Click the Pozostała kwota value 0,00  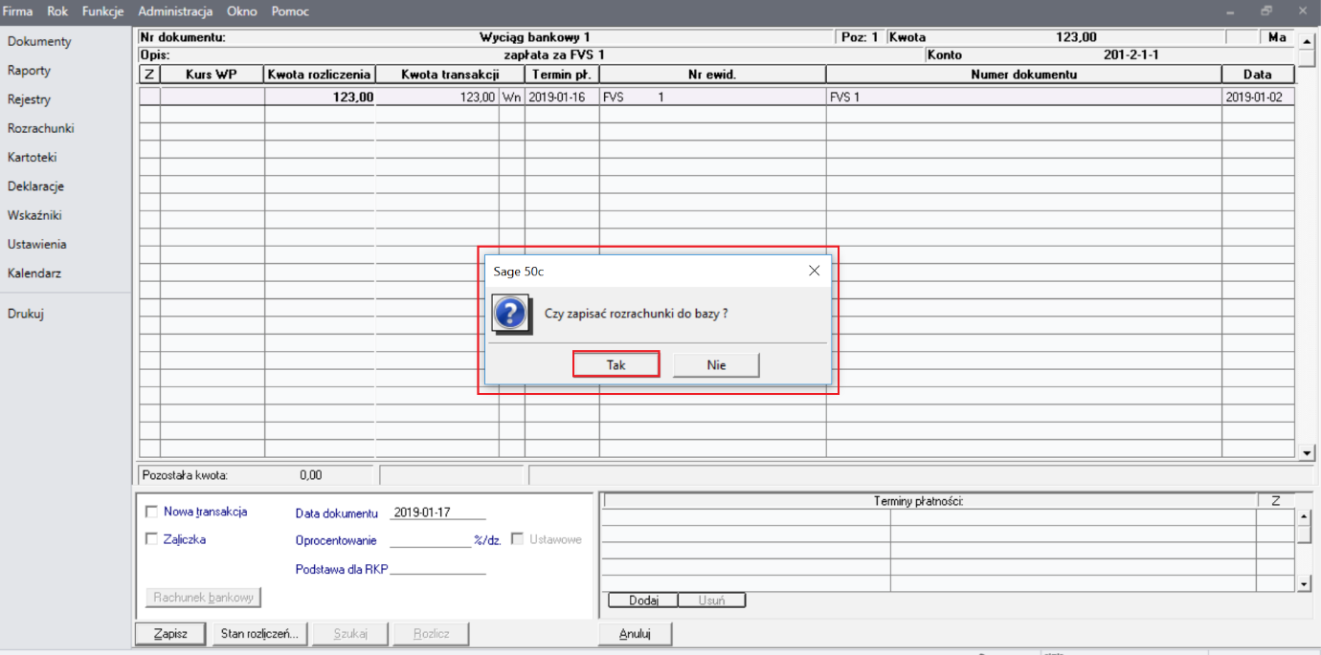click(x=310, y=474)
